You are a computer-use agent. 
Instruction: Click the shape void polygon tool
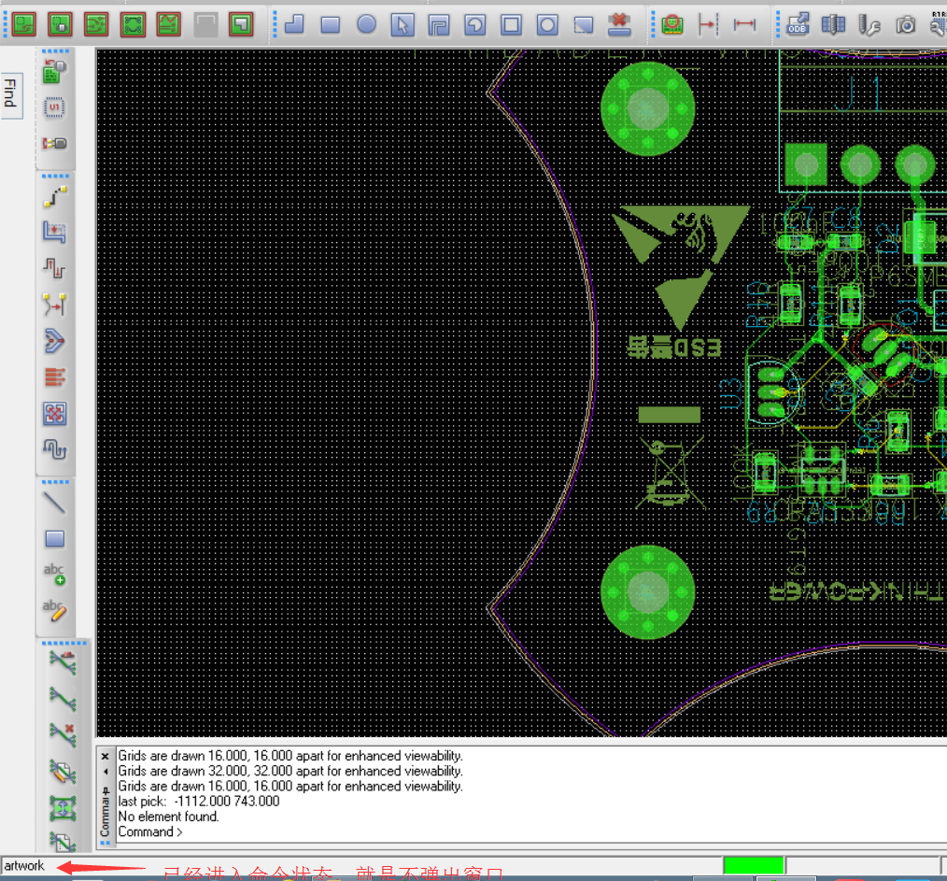(439, 25)
